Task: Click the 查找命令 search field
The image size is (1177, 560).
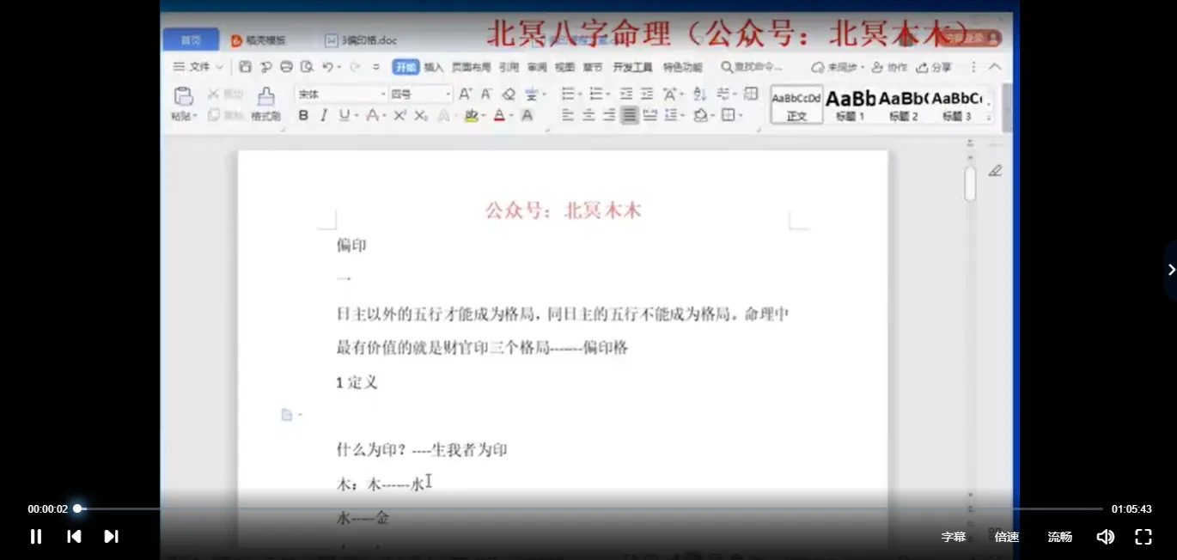Action: point(752,66)
